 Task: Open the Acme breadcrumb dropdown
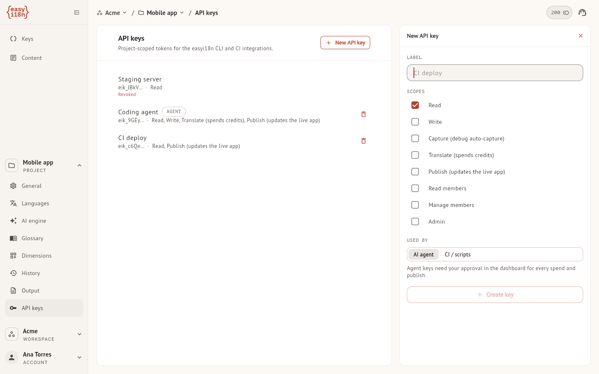[112, 13]
